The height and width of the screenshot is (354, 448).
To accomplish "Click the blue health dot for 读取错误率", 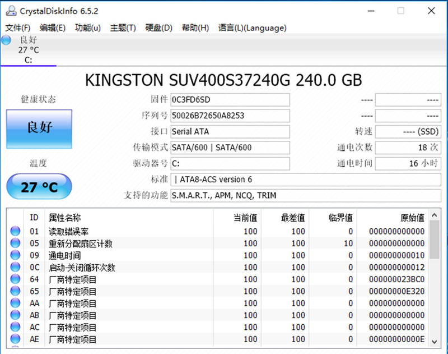I will [x=16, y=231].
